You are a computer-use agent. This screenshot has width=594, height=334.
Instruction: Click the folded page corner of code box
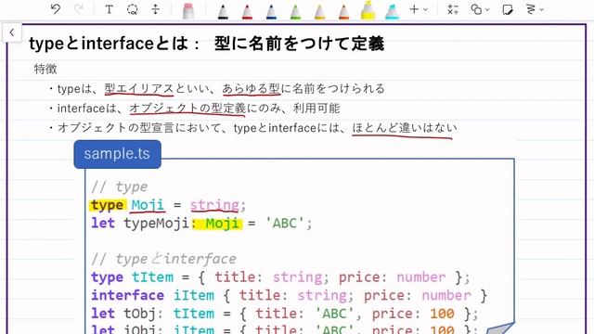point(500,328)
